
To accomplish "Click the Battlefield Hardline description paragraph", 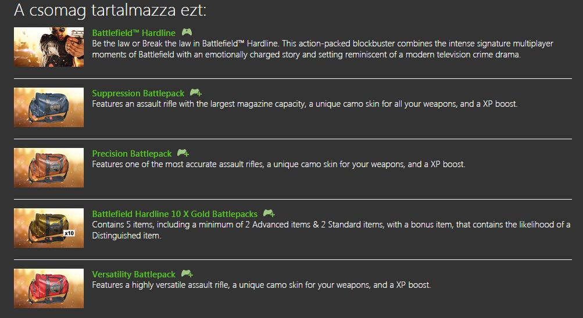I will coord(323,49).
